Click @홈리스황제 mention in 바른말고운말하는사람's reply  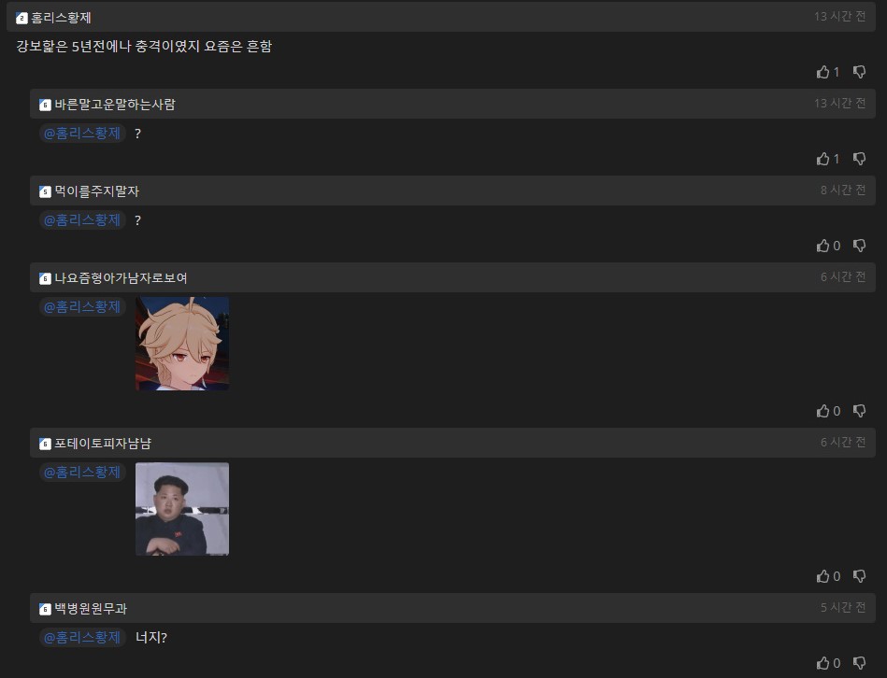tap(82, 134)
